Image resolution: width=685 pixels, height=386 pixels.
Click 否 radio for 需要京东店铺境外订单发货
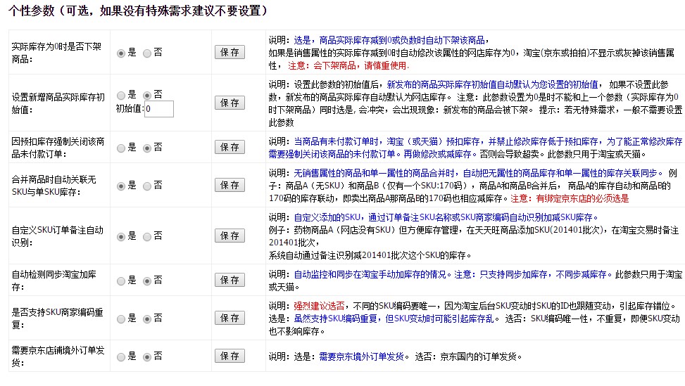tap(147, 356)
